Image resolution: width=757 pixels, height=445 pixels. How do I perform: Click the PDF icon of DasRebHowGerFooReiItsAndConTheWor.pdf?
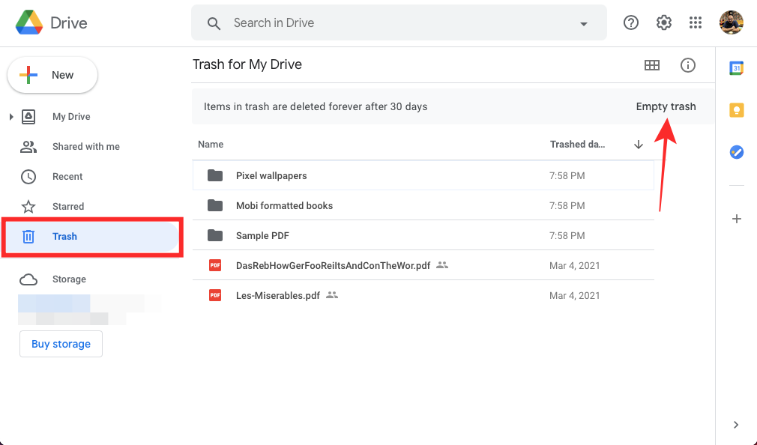215,265
